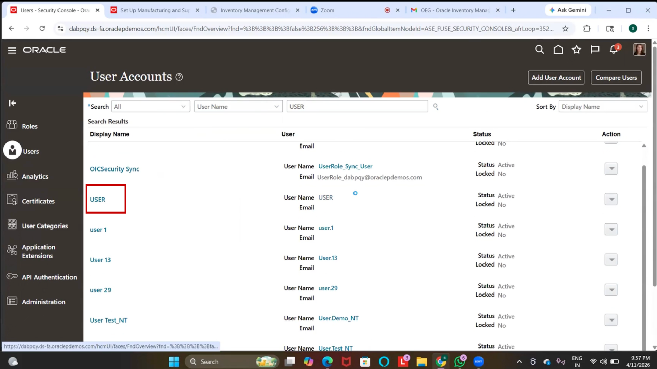The image size is (657, 369).
Task: Open WhatsApp from the taskbar
Action: tap(460, 361)
